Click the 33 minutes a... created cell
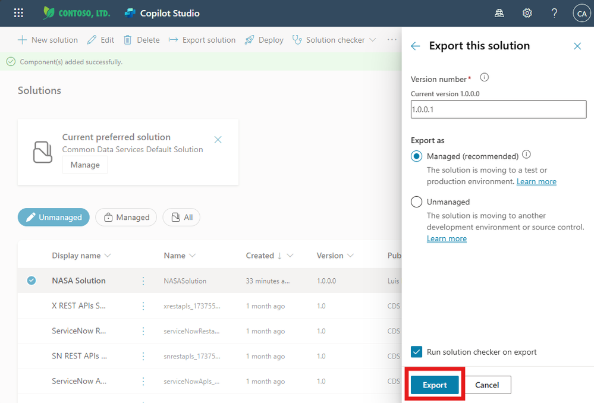The width and height of the screenshot is (594, 403). 268,281
